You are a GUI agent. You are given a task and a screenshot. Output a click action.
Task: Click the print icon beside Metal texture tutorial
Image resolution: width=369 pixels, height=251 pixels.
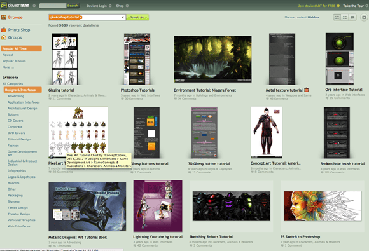tap(306, 90)
